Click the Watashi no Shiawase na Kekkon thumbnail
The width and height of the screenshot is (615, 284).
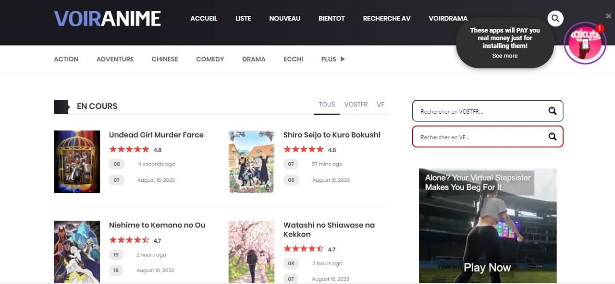click(x=251, y=252)
